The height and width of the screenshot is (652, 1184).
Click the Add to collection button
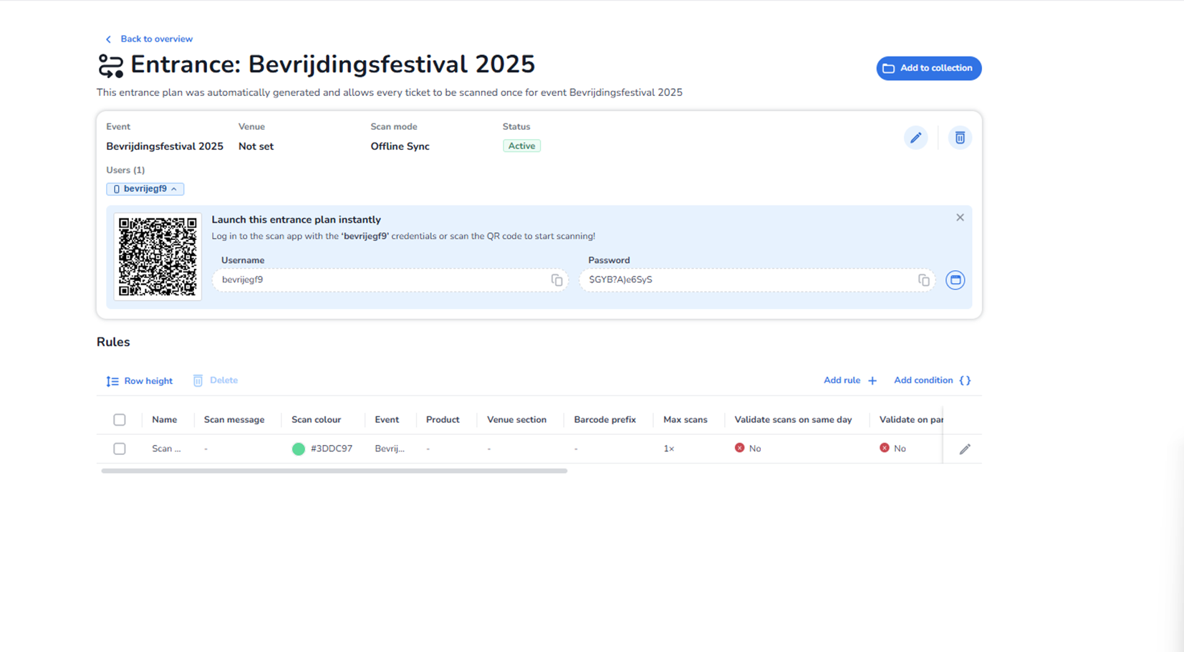pos(928,68)
